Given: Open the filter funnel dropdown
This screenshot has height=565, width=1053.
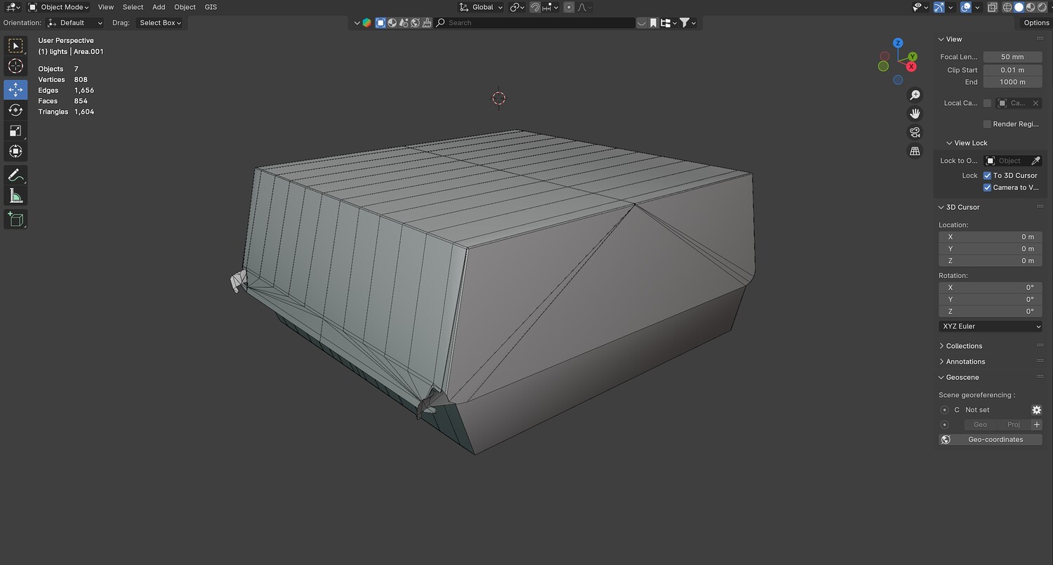Looking at the screenshot, I should click(x=687, y=22).
